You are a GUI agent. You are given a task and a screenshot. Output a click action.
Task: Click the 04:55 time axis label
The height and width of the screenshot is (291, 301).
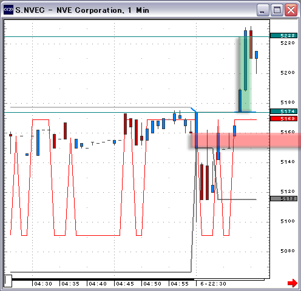(x=180, y=284)
